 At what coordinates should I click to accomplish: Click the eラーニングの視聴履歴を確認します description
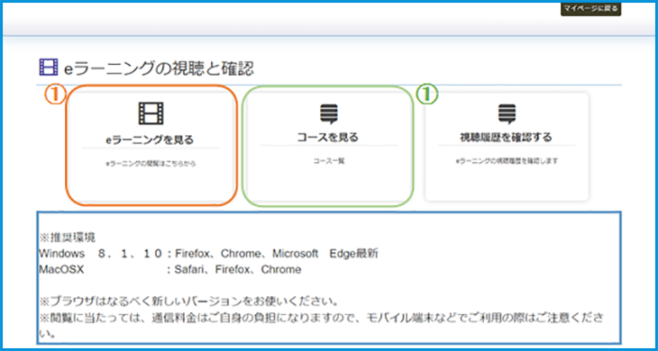(507, 161)
